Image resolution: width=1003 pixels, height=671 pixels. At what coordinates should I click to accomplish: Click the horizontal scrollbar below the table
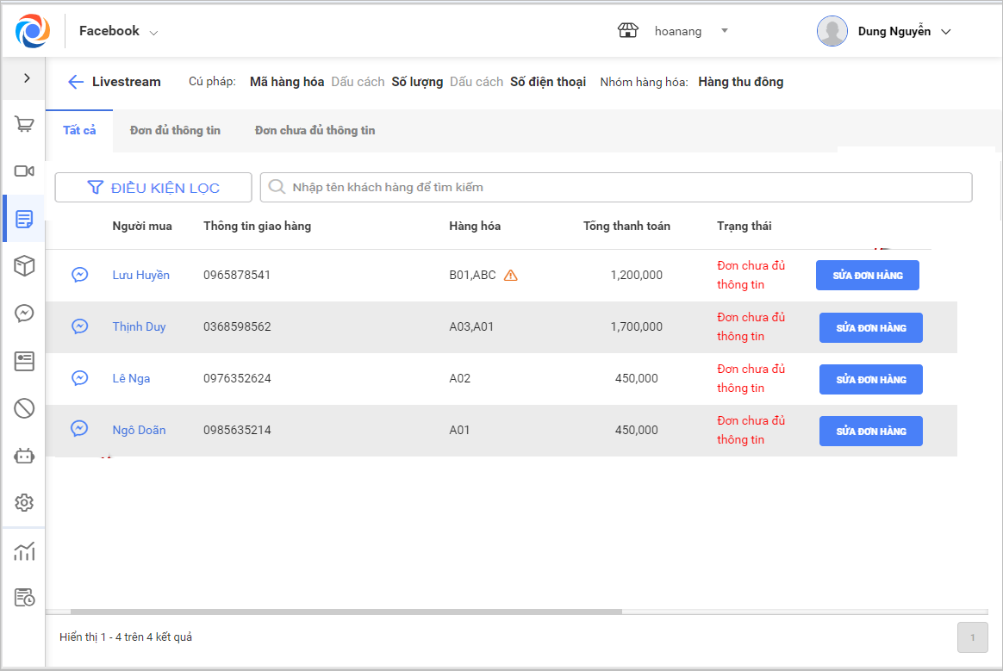(x=345, y=612)
